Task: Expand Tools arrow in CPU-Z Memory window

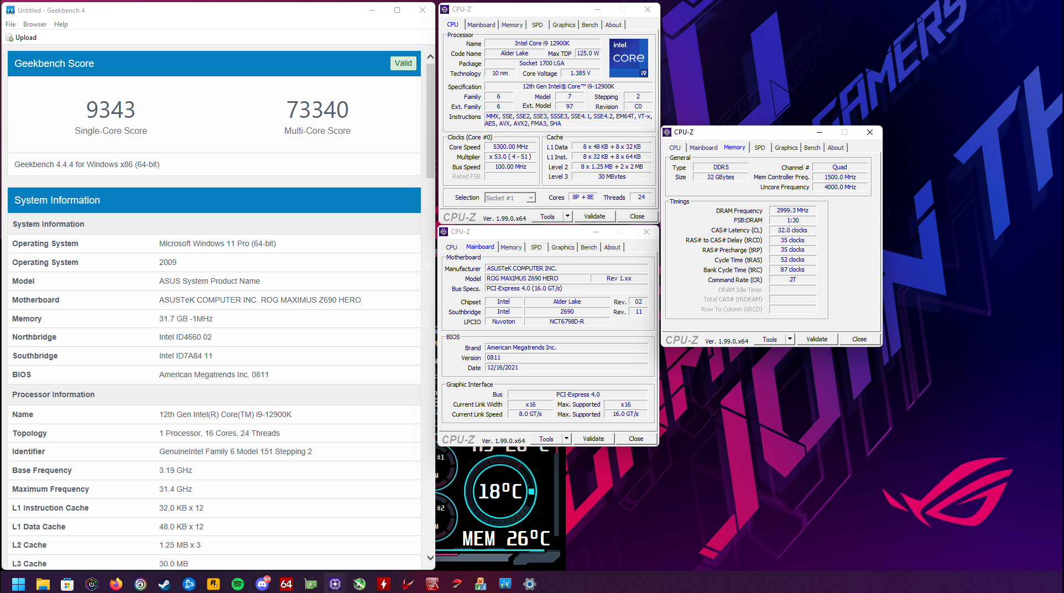Action: (790, 339)
